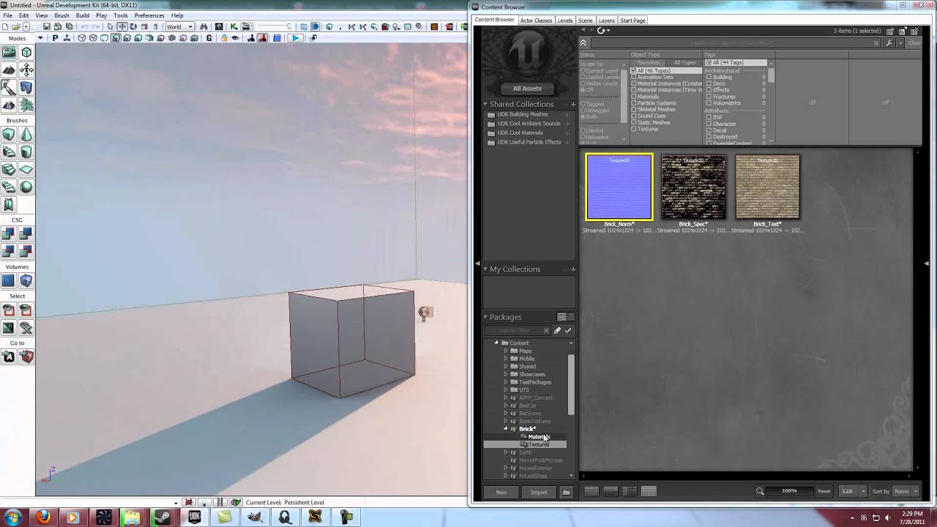
Task: Click the CSG Add icon
Action: (9, 234)
